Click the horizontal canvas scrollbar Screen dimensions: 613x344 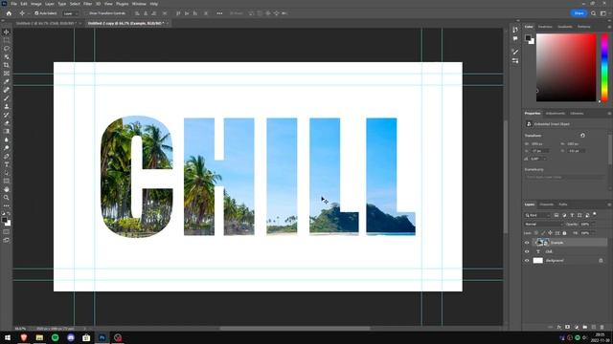point(295,329)
